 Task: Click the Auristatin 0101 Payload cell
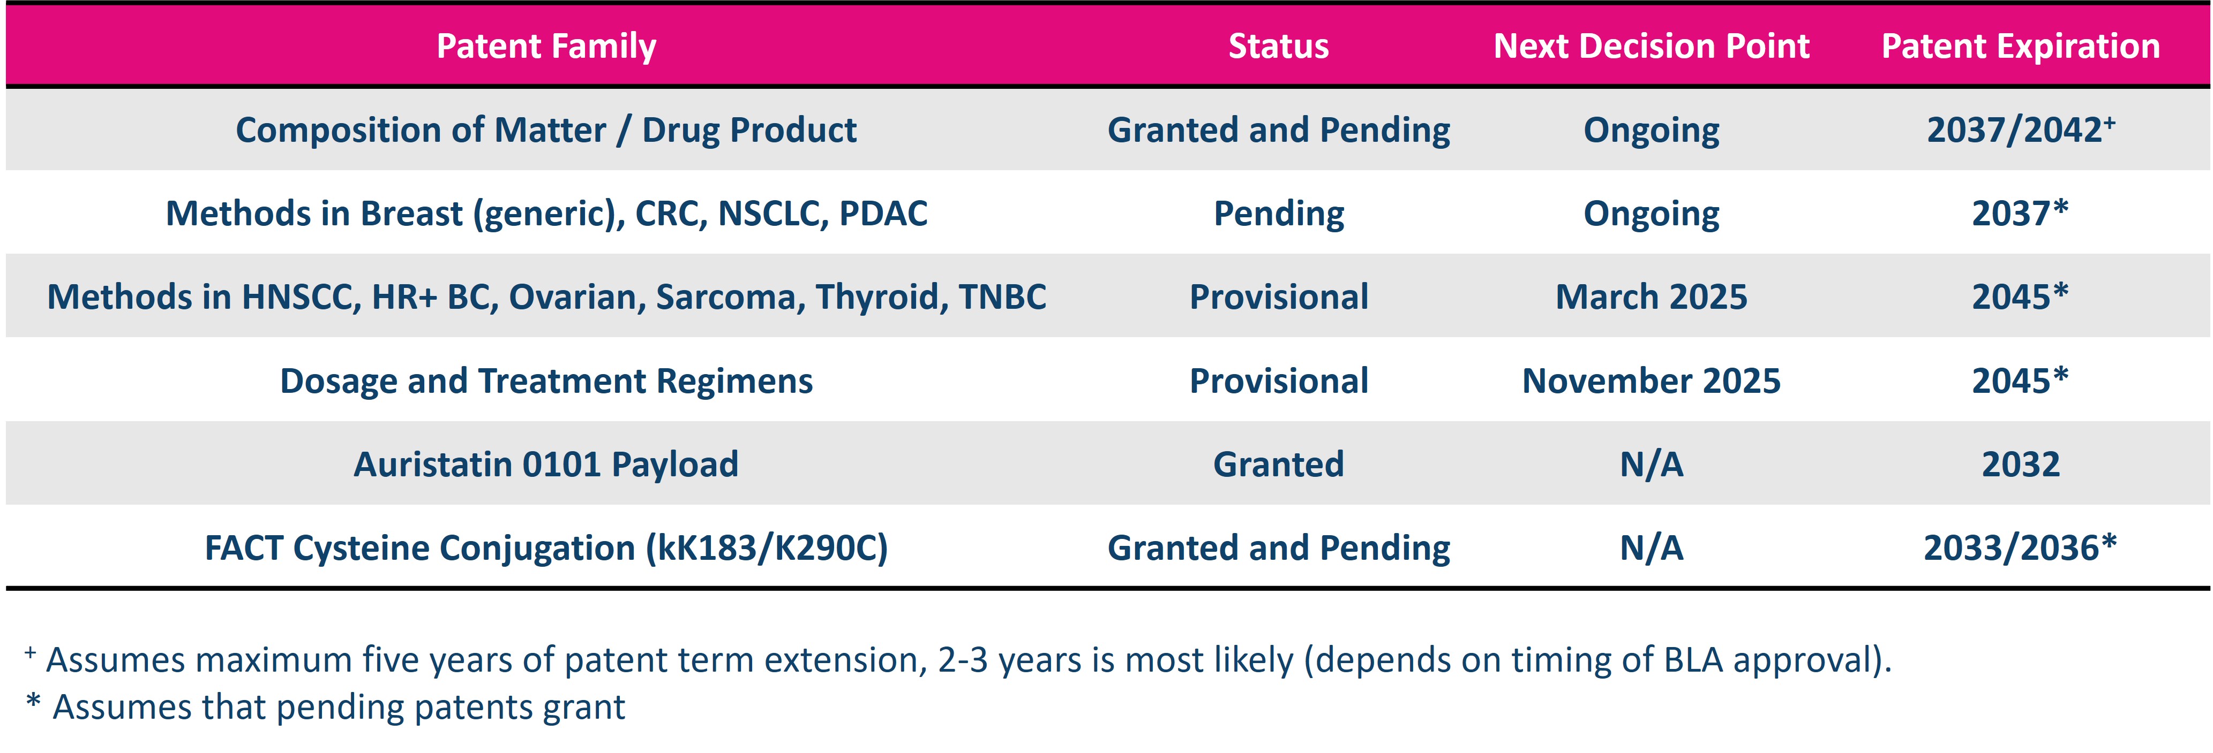(x=545, y=465)
